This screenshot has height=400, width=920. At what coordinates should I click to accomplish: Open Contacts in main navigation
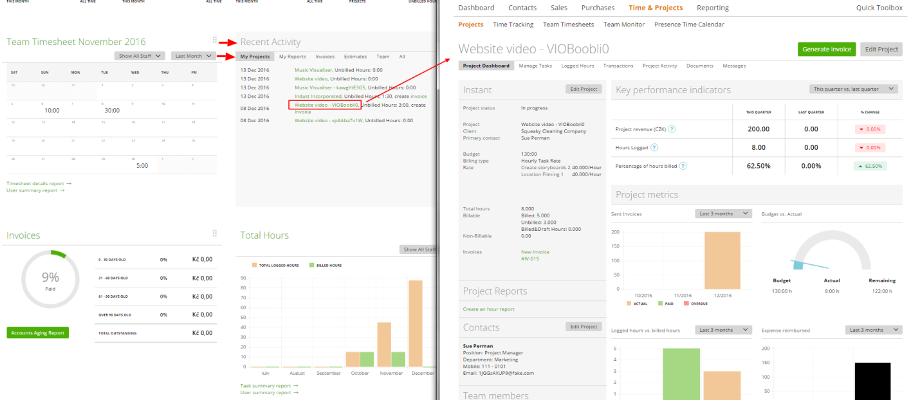pyautogui.click(x=522, y=8)
